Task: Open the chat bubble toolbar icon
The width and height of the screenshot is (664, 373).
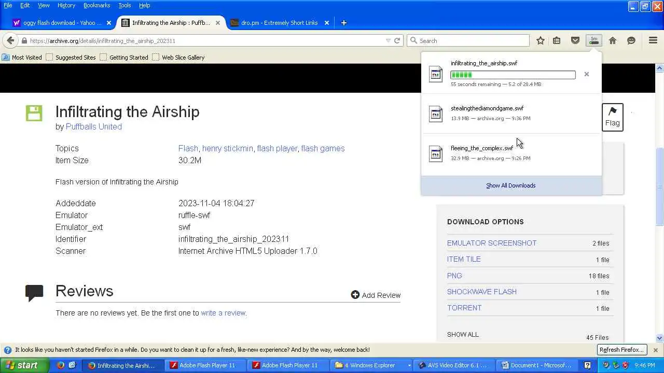Action: pyautogui.click(x=631, y=40)
